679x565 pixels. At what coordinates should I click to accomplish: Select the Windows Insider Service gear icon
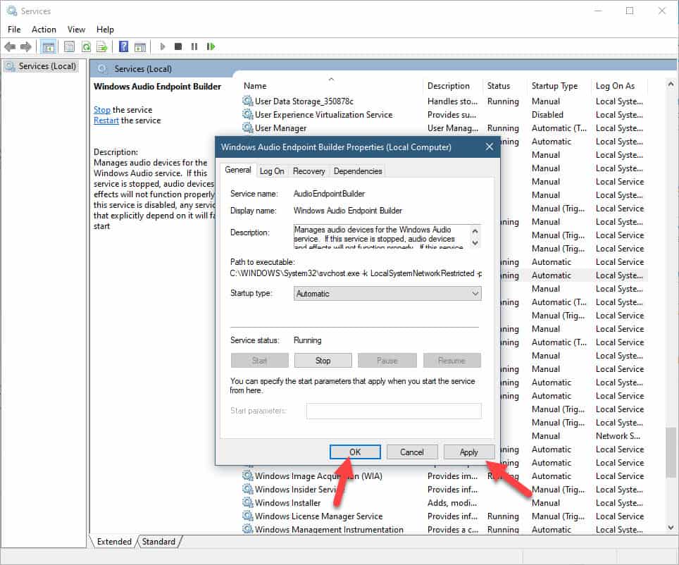(x=247, y=489)
